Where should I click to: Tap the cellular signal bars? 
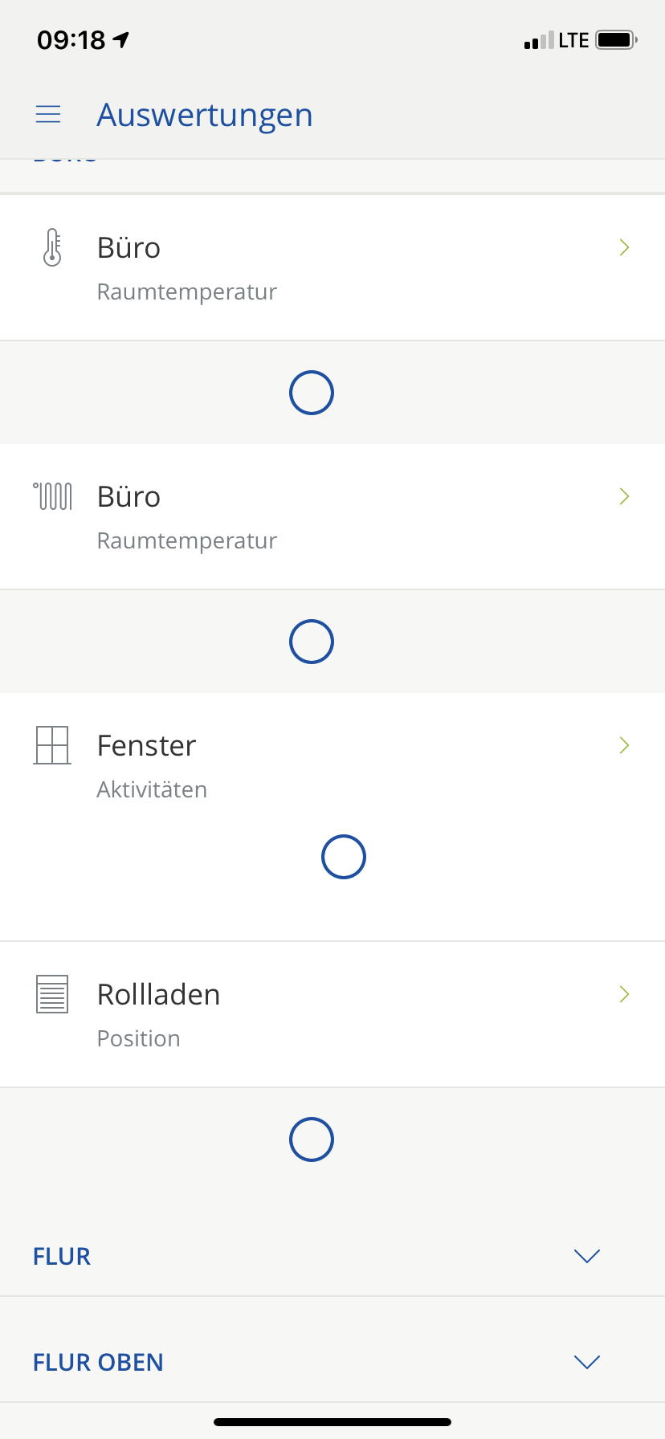[x=538, y=41]
